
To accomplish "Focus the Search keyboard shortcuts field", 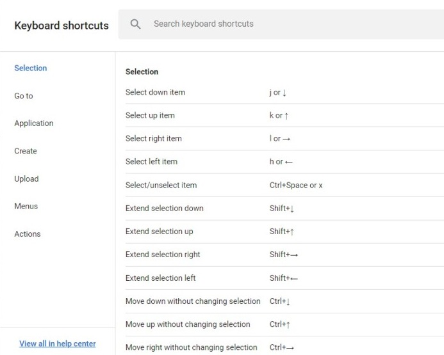I will [x=281, y=24].
